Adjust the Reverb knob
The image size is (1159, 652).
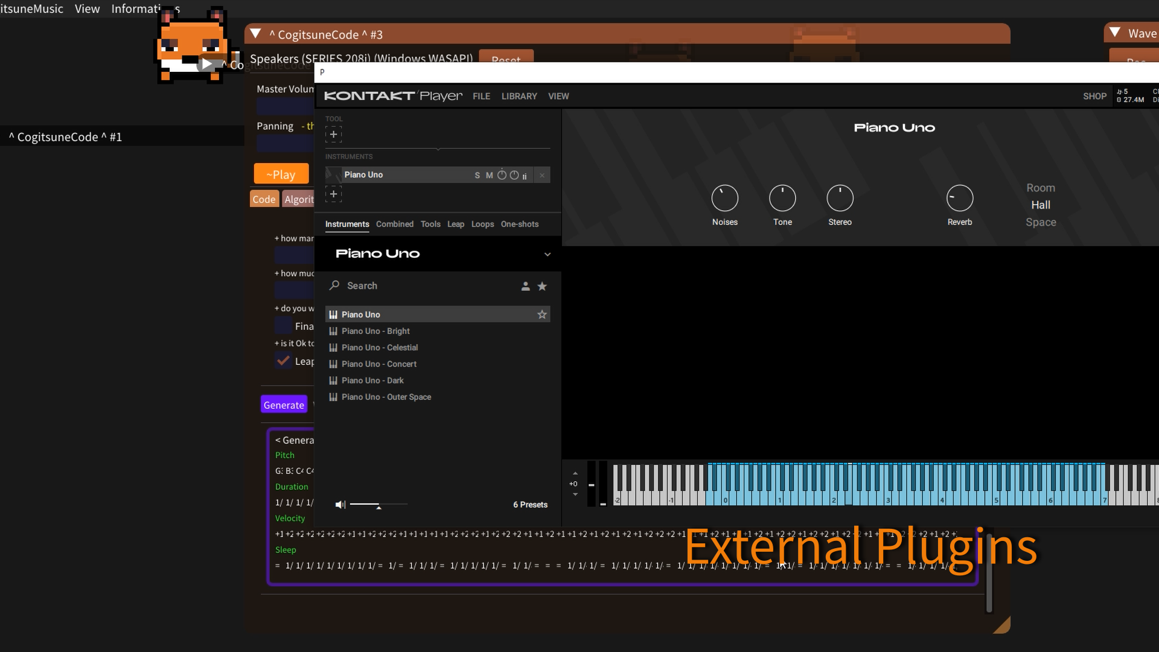tap(960, 198)
